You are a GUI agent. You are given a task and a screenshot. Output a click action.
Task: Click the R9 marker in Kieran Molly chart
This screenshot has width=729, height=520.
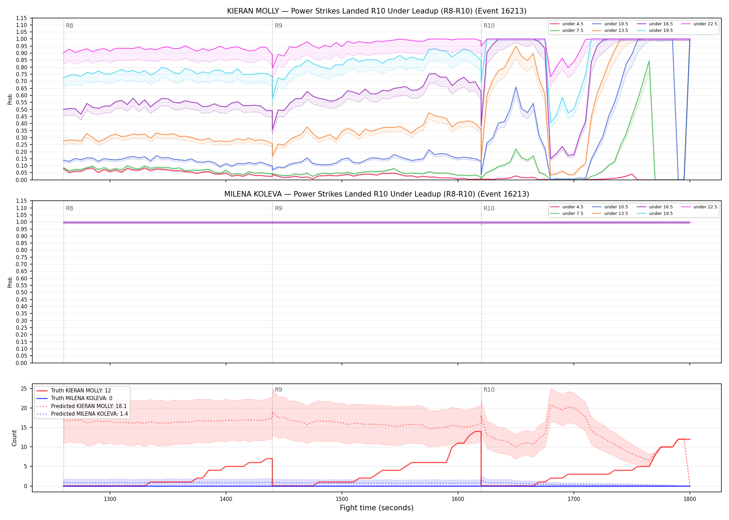point(278,26)
